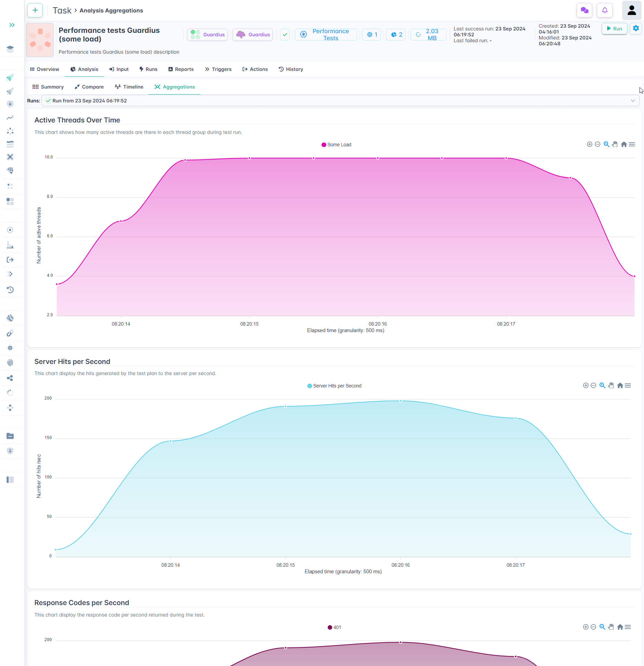Open the folder sidebar icon
644x666 pixels.
(x=10, y=436)
